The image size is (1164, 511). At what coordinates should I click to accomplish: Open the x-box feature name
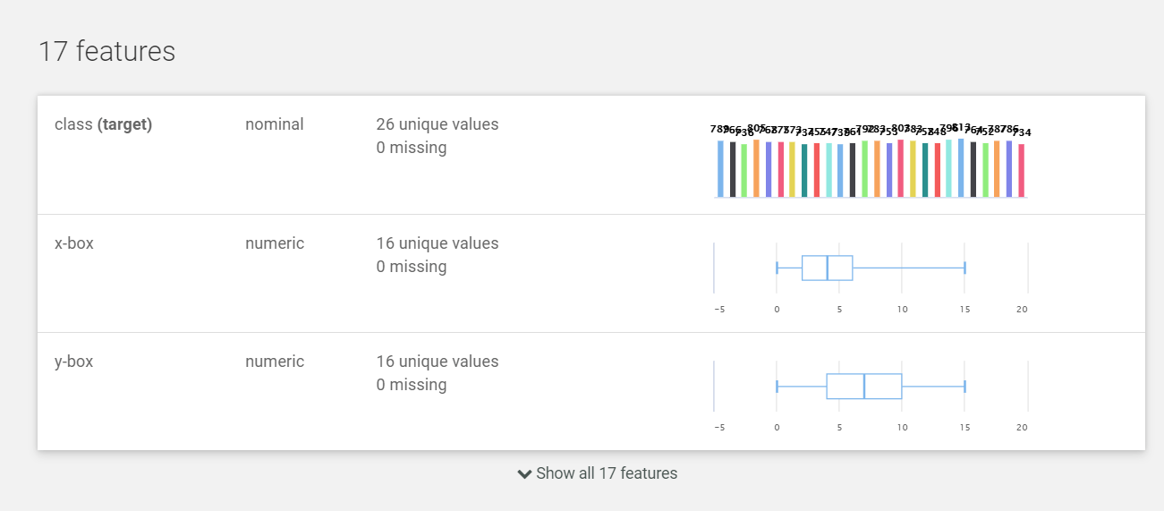click(x=74, y=243)
